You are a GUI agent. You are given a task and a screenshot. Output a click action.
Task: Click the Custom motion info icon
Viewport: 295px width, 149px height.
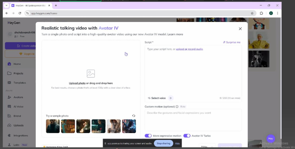click(x=177, y=107)
